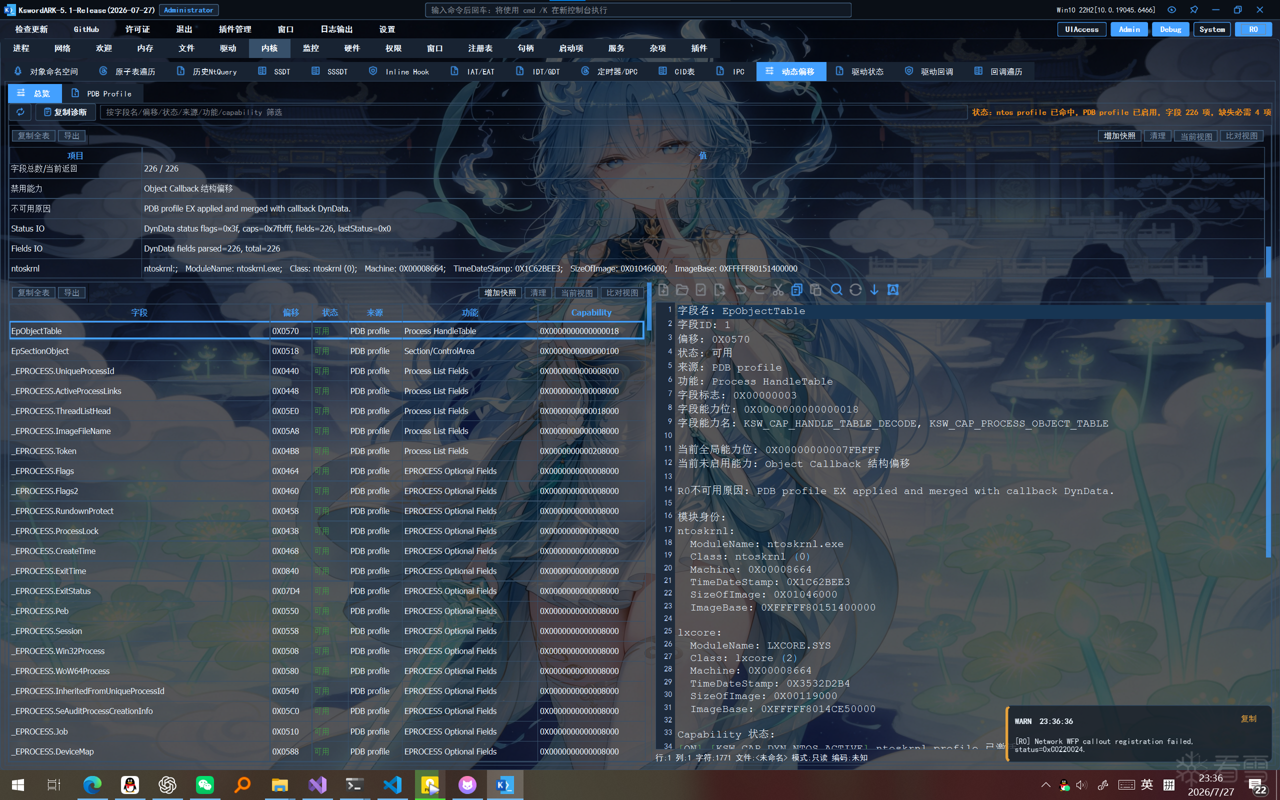Viewport: 1280px width, 800px height.
Task: Switch to the 进程 main tab
Action: click(21, 48)
